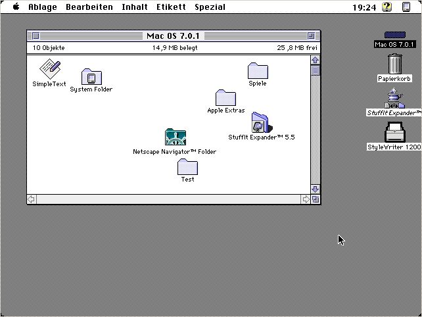Select the System Folder icon
The height and width of the screenshot is (317, 422).
tap(91, 76)
